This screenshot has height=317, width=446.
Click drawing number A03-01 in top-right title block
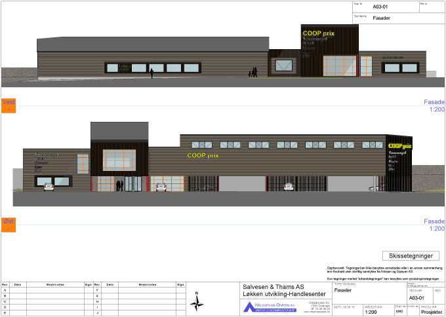pos(380,7)
